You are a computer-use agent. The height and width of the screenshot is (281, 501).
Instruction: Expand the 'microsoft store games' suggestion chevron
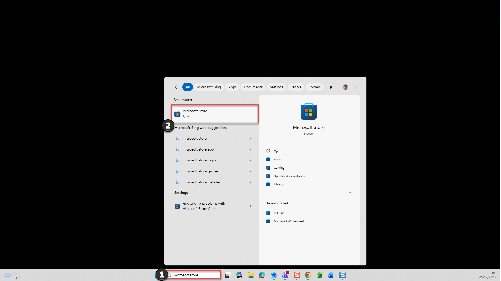pos(250,171)
